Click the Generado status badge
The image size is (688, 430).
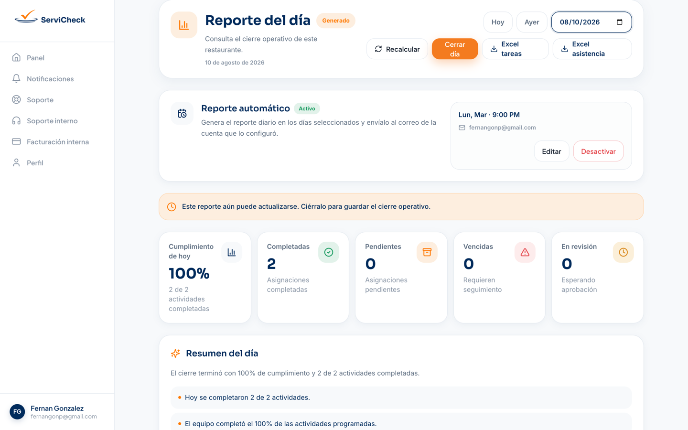coord(336,21)
